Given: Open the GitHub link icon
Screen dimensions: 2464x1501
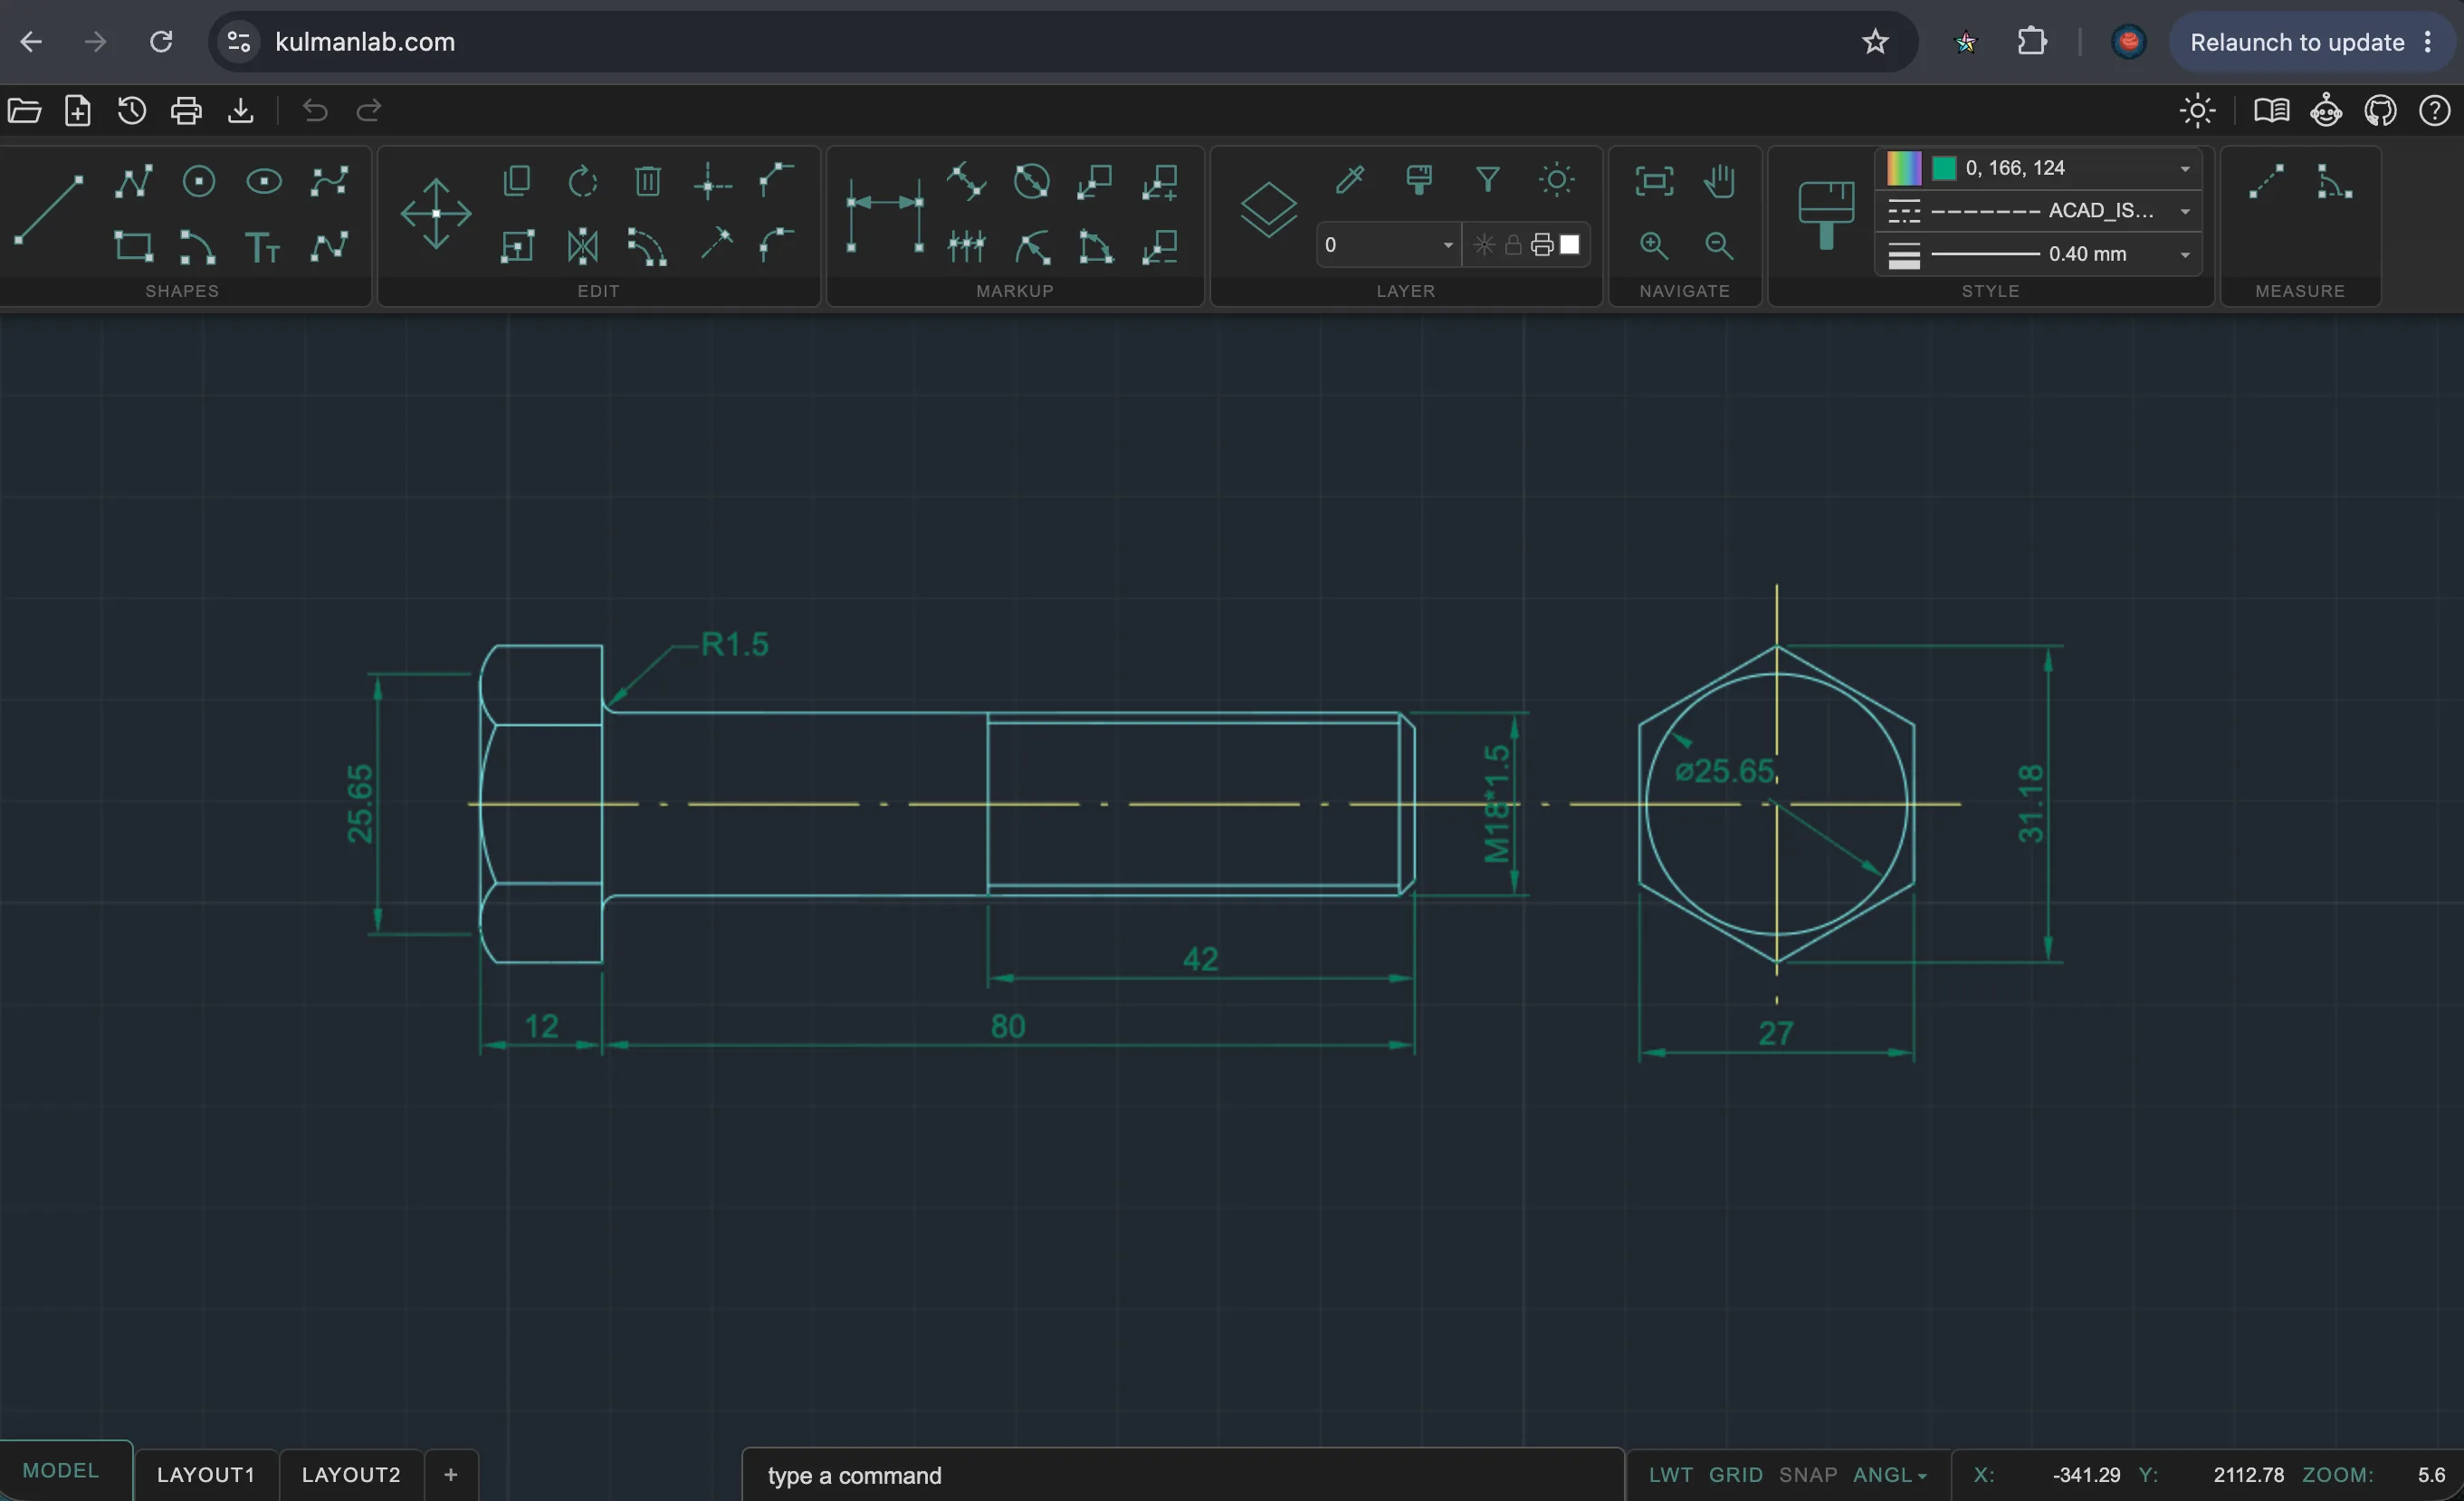Looking at the screenshot, I should tap(2380, 110).
